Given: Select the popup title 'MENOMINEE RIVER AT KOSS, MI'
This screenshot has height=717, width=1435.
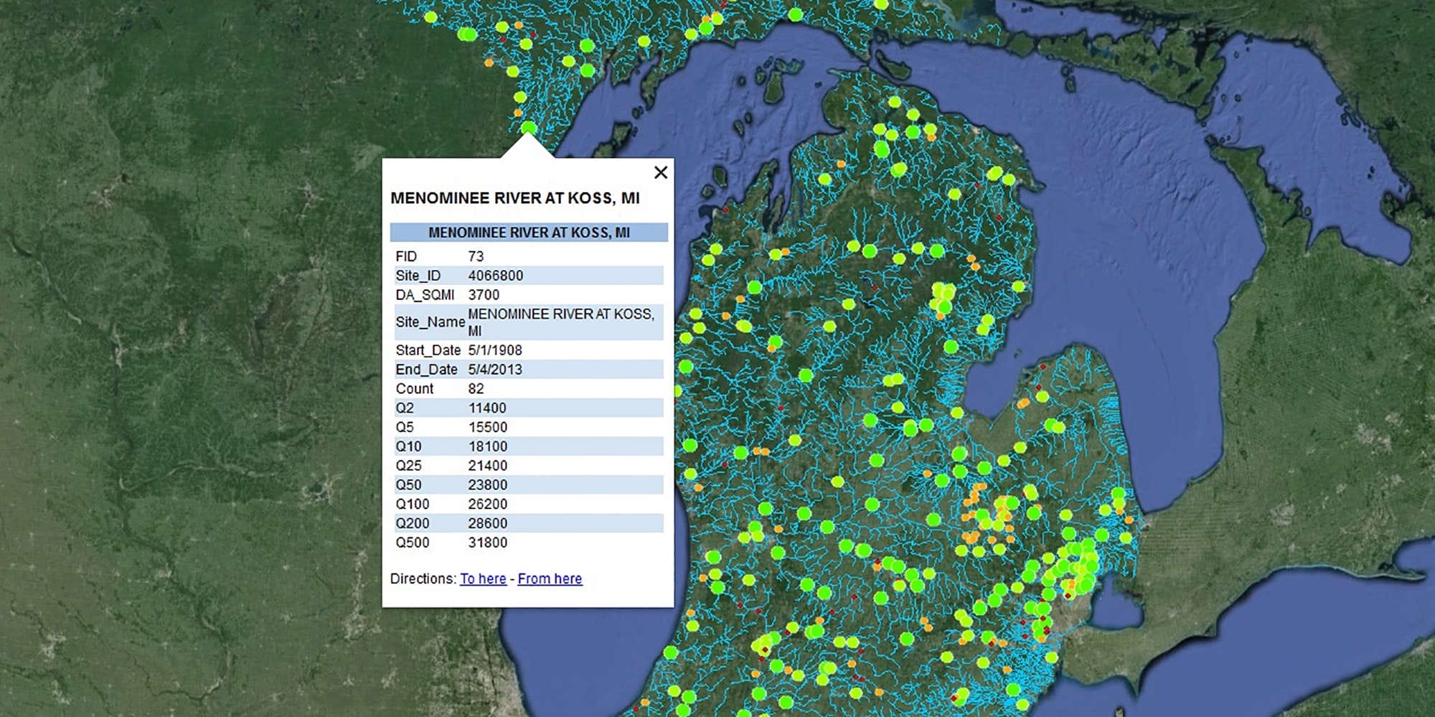Looking at the screenshot, I should point(515,198).
